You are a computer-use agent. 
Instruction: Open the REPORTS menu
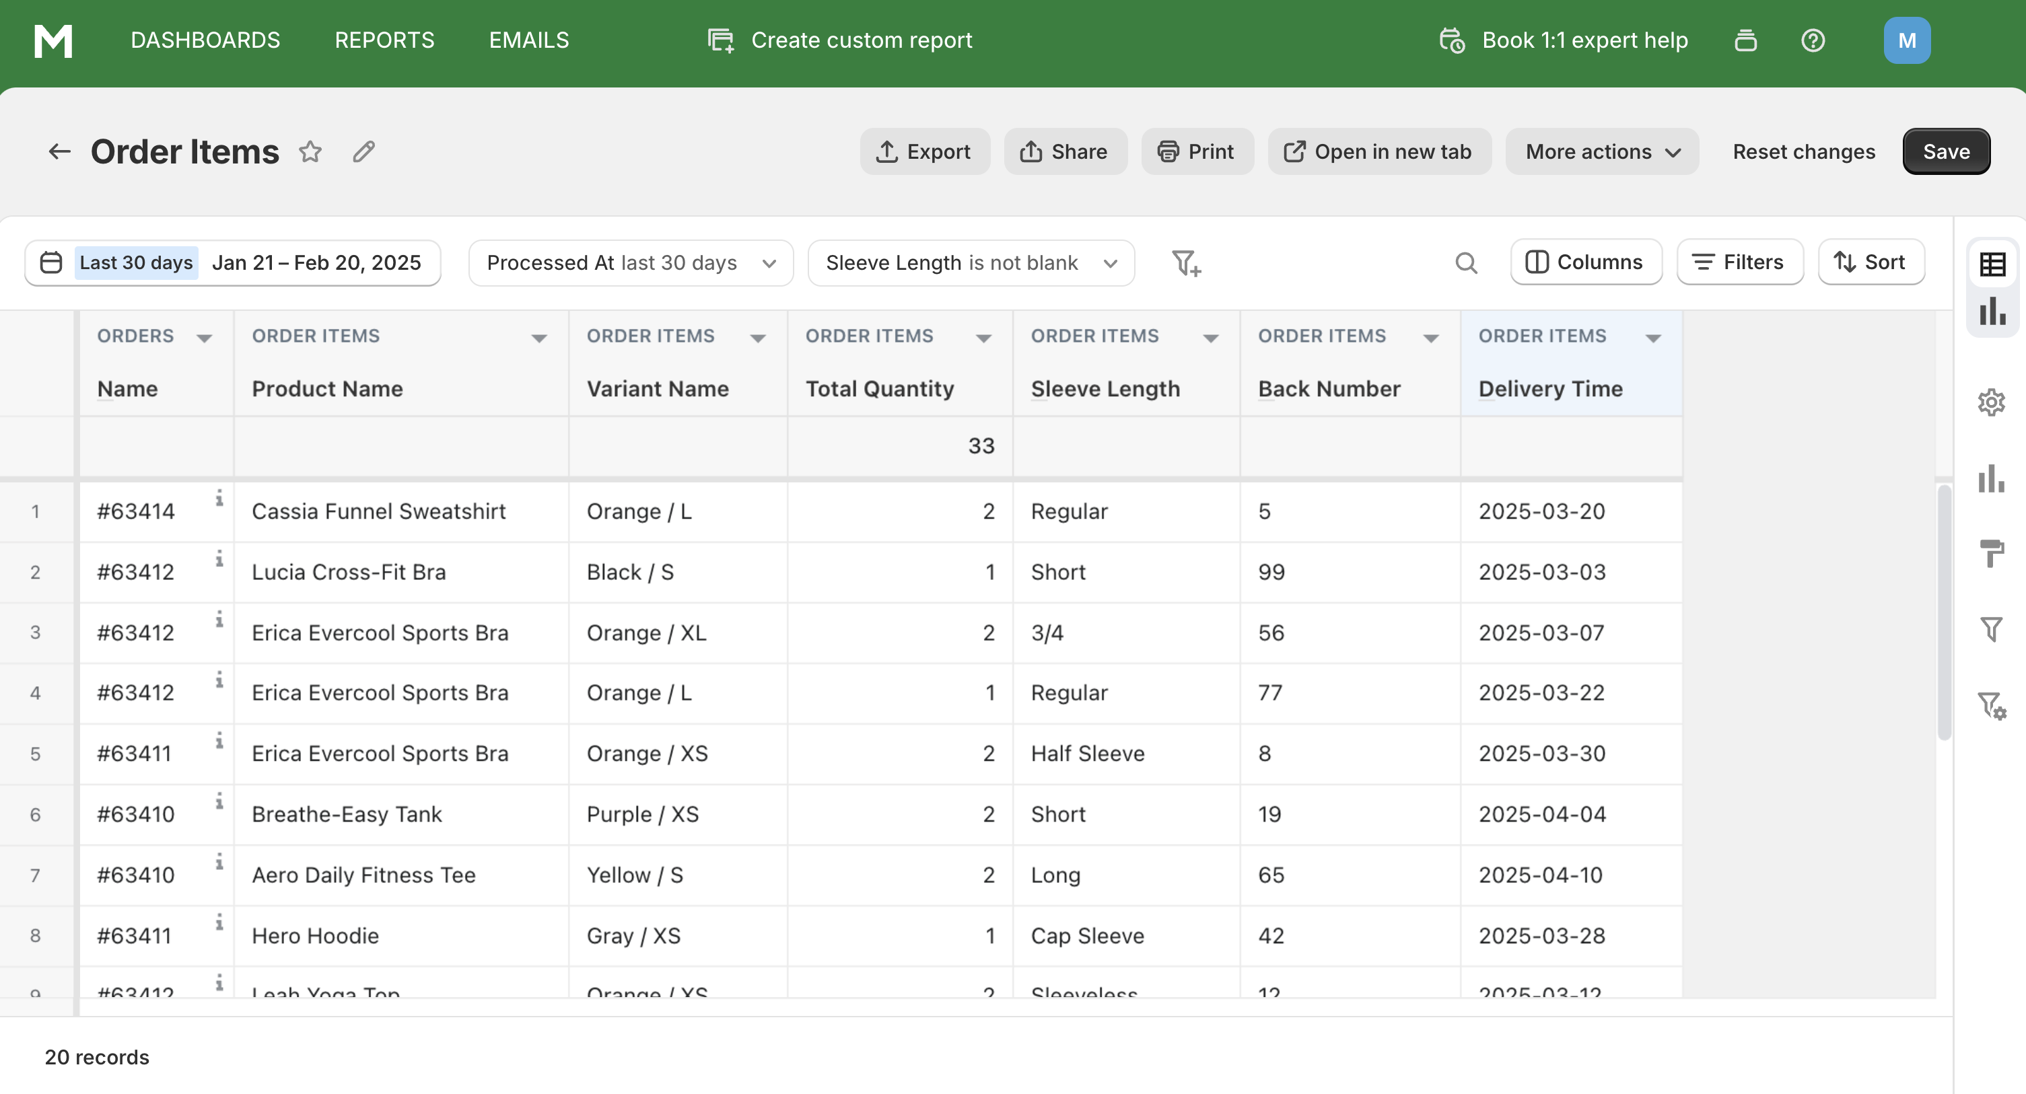pyautogui.click(x=384, y=40)
